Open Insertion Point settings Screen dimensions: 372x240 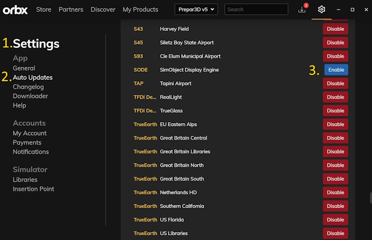click(x=33, y=189)
